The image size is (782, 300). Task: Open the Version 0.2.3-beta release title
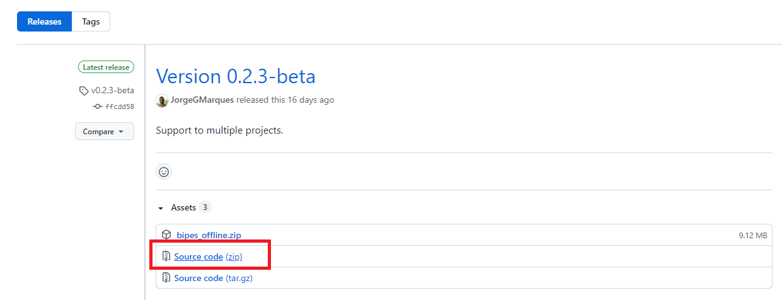click(x=236, y=76)
